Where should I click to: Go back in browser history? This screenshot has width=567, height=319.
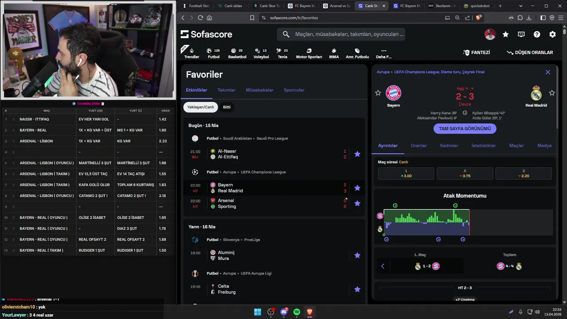click(x=183, y=18)
